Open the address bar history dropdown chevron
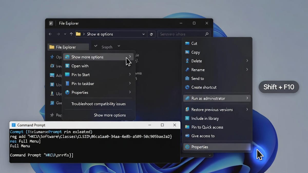This screenshot has height=173, width=308. [143, 34]
